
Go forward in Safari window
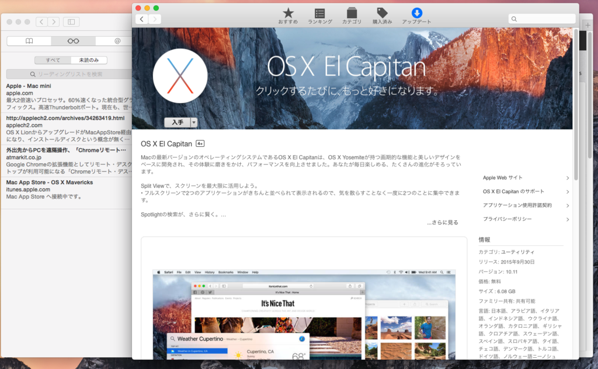click(54, 22)
